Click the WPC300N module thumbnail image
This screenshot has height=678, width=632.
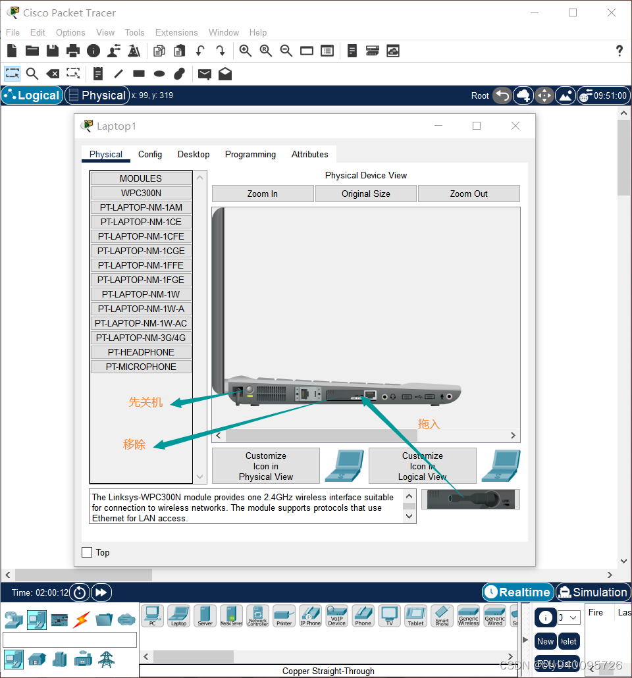tap(471, 500)
